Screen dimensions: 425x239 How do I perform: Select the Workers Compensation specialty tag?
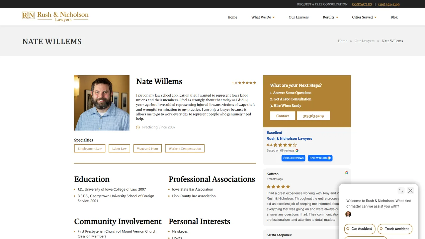pyautogui.click(x=185, y=148)
